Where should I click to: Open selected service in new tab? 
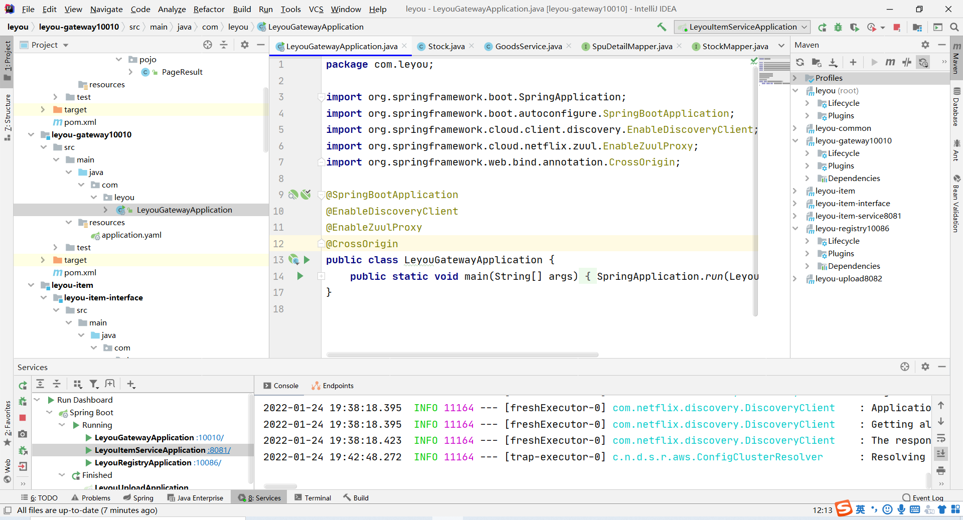point(110,384)
